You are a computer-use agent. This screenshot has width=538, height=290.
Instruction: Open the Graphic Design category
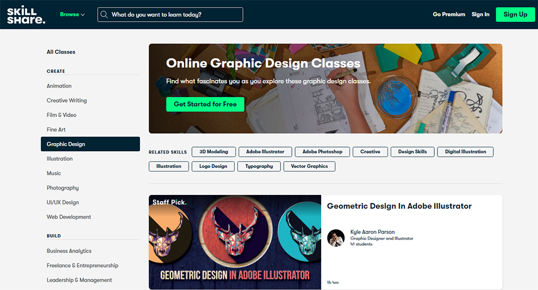pyautogui.click(x=90, y=144)
